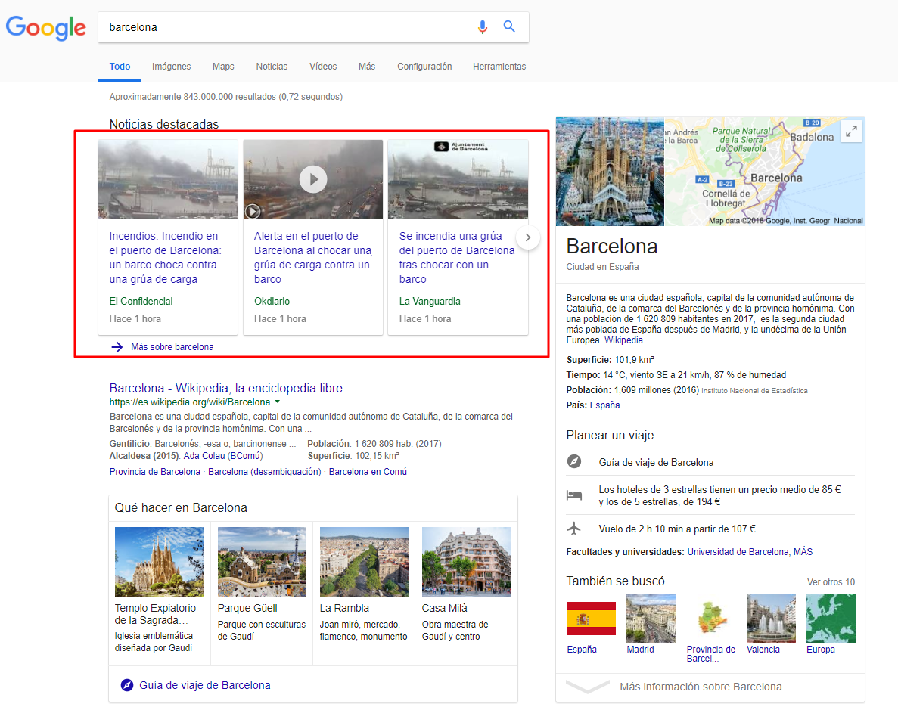Click the airplane flight icon
Viewport: 898px width, 704px height.
tap(574, 529)
